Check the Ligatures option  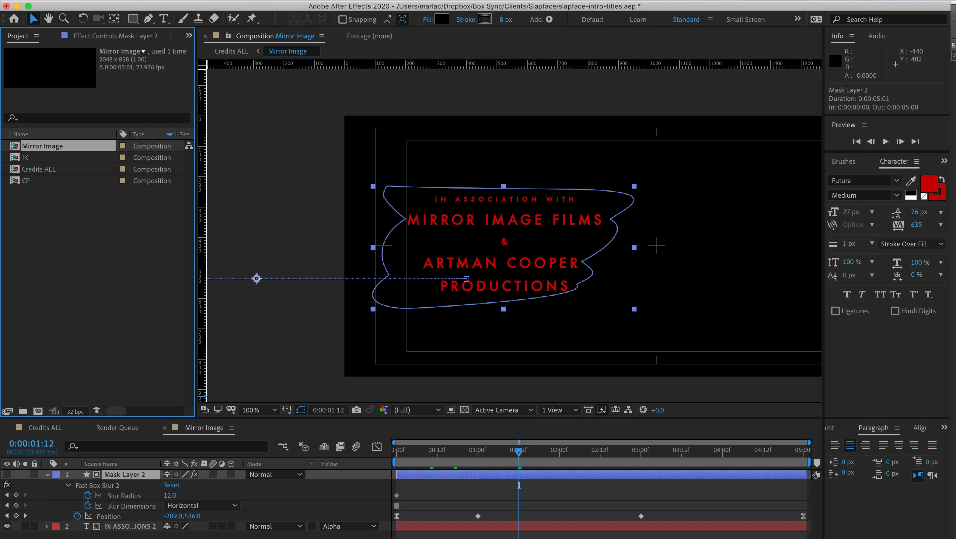point(836,311)
